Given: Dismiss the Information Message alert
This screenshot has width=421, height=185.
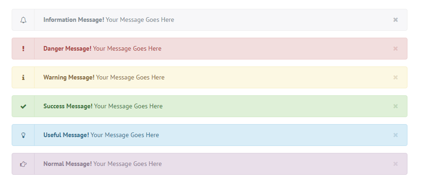Looking at the screenshot, I should point(395,20).
